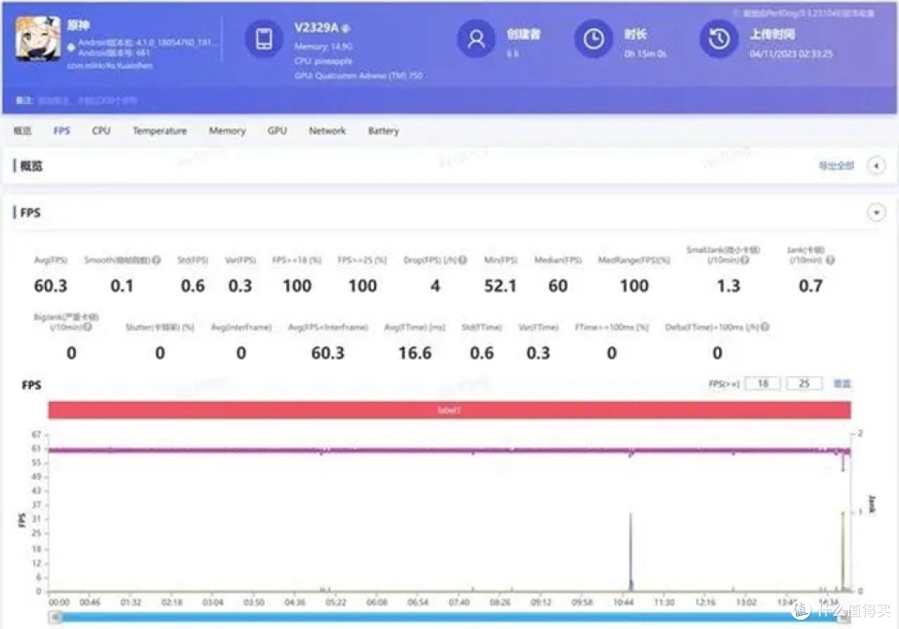Select the red label1 bar above chart
The height and width of the screenshot is (629, 899).
449,410
